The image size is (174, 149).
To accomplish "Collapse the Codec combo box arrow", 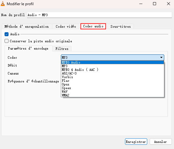I will pyautogui.click(x=161, y=57).
